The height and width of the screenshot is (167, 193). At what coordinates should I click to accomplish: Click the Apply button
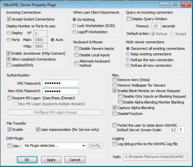point(51,160)
